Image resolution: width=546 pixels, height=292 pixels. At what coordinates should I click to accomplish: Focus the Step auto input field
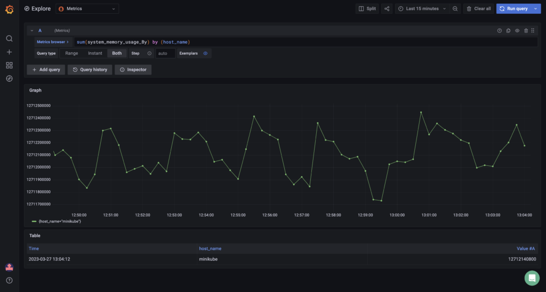[x=165, y=54]
